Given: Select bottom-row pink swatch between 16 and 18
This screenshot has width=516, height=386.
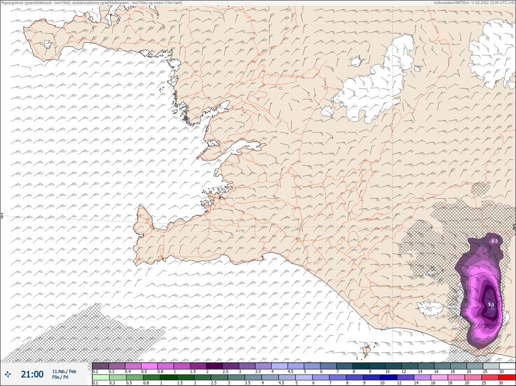Looking at the screenshot, I should tap(439, 378).
